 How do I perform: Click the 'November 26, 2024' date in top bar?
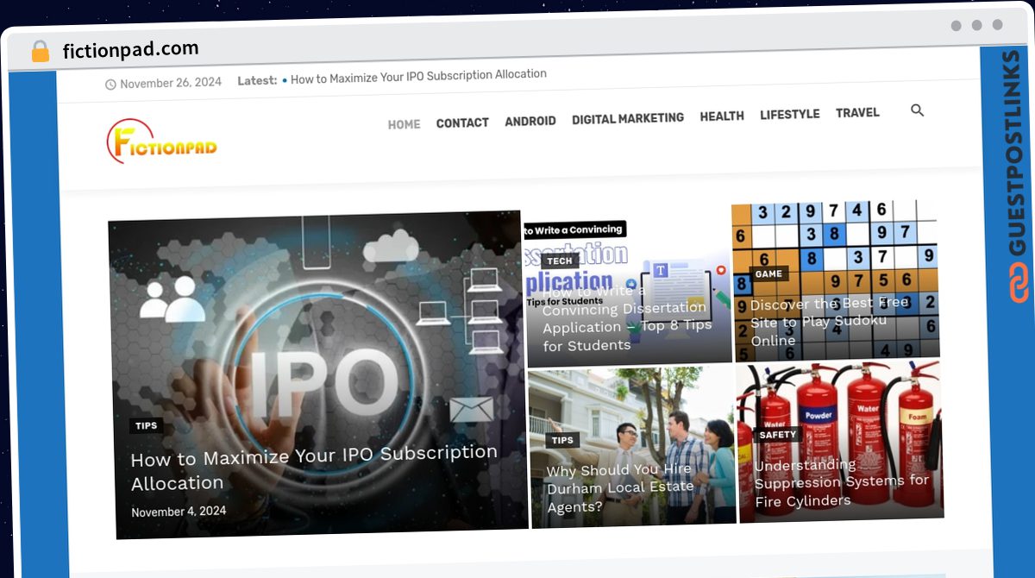(x=171, y=83)
